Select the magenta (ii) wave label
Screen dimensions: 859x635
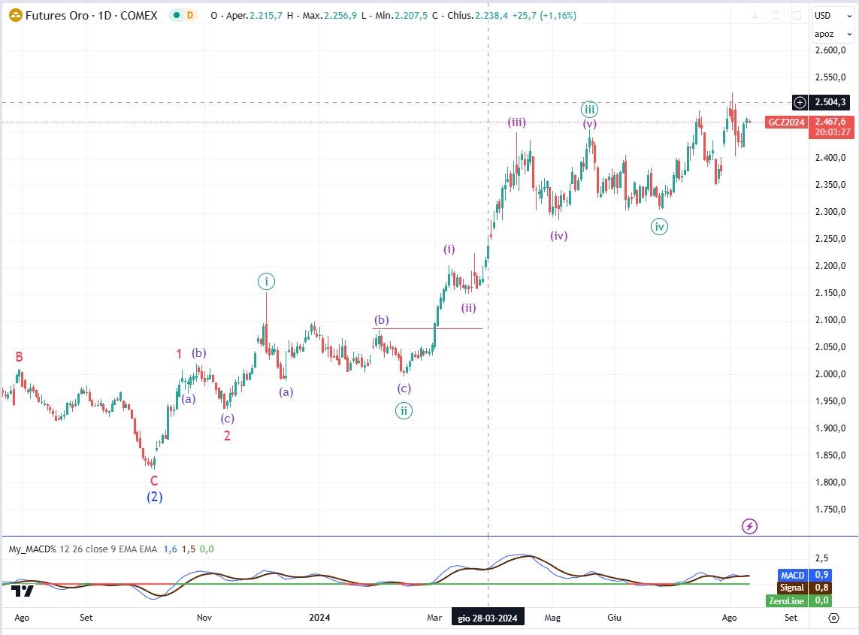click(x=468, y=308)
